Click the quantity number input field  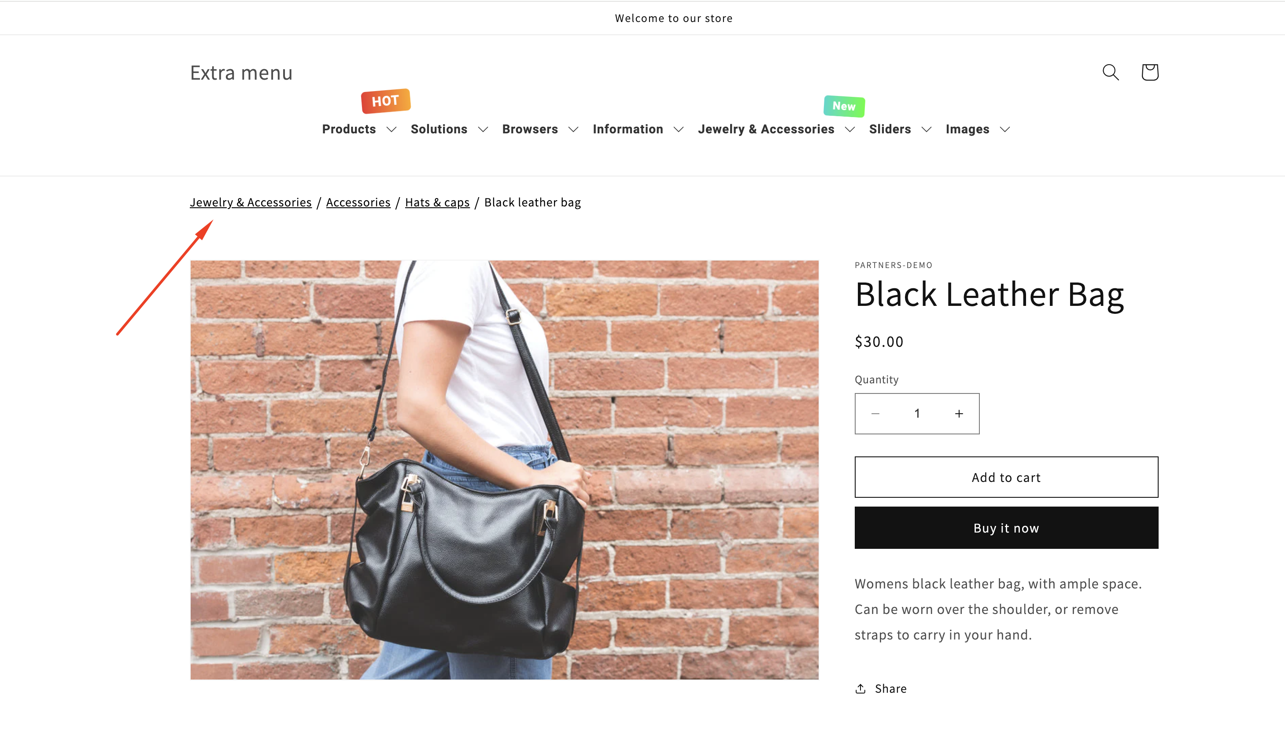point(917,413)
